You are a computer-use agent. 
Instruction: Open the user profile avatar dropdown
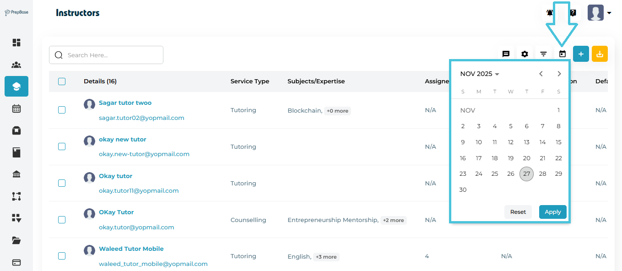pyautogui.click(x=599, y=13)
